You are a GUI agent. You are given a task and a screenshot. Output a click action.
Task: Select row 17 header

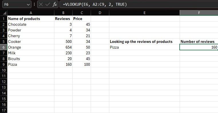tap(4, 110)
